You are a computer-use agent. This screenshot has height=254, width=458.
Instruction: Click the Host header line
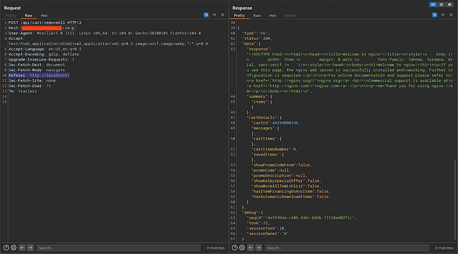(x=41, y=28)
